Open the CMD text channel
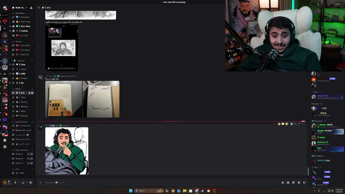The image size is (345, 194). coord(23,74)
